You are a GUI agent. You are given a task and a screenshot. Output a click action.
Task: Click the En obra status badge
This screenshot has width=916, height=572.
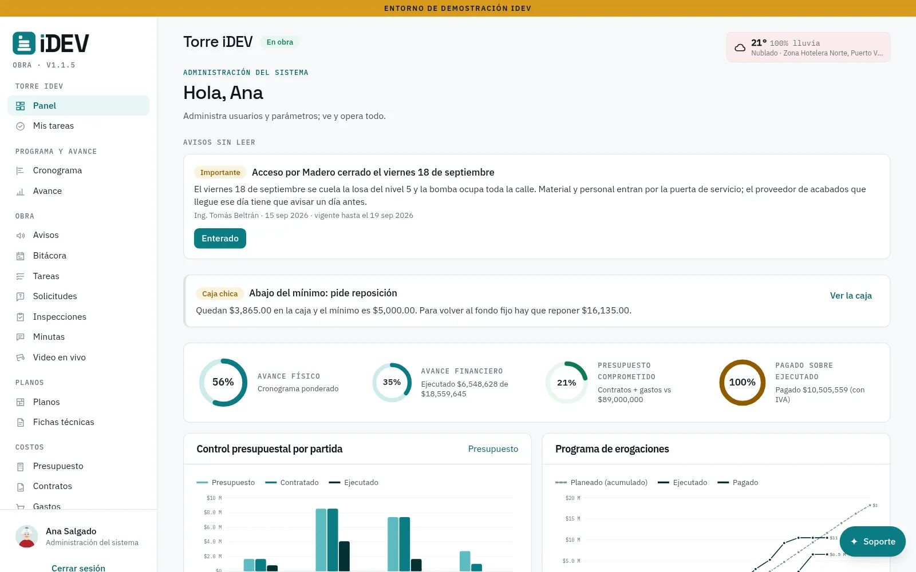coord(280,42)
